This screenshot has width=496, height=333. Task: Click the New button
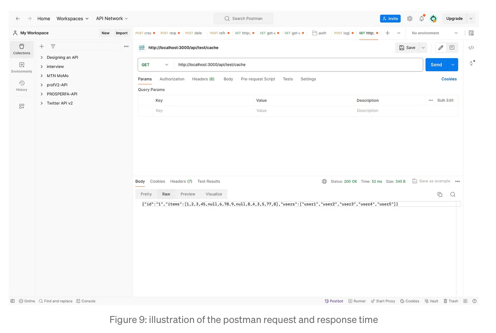pos(105,33)
